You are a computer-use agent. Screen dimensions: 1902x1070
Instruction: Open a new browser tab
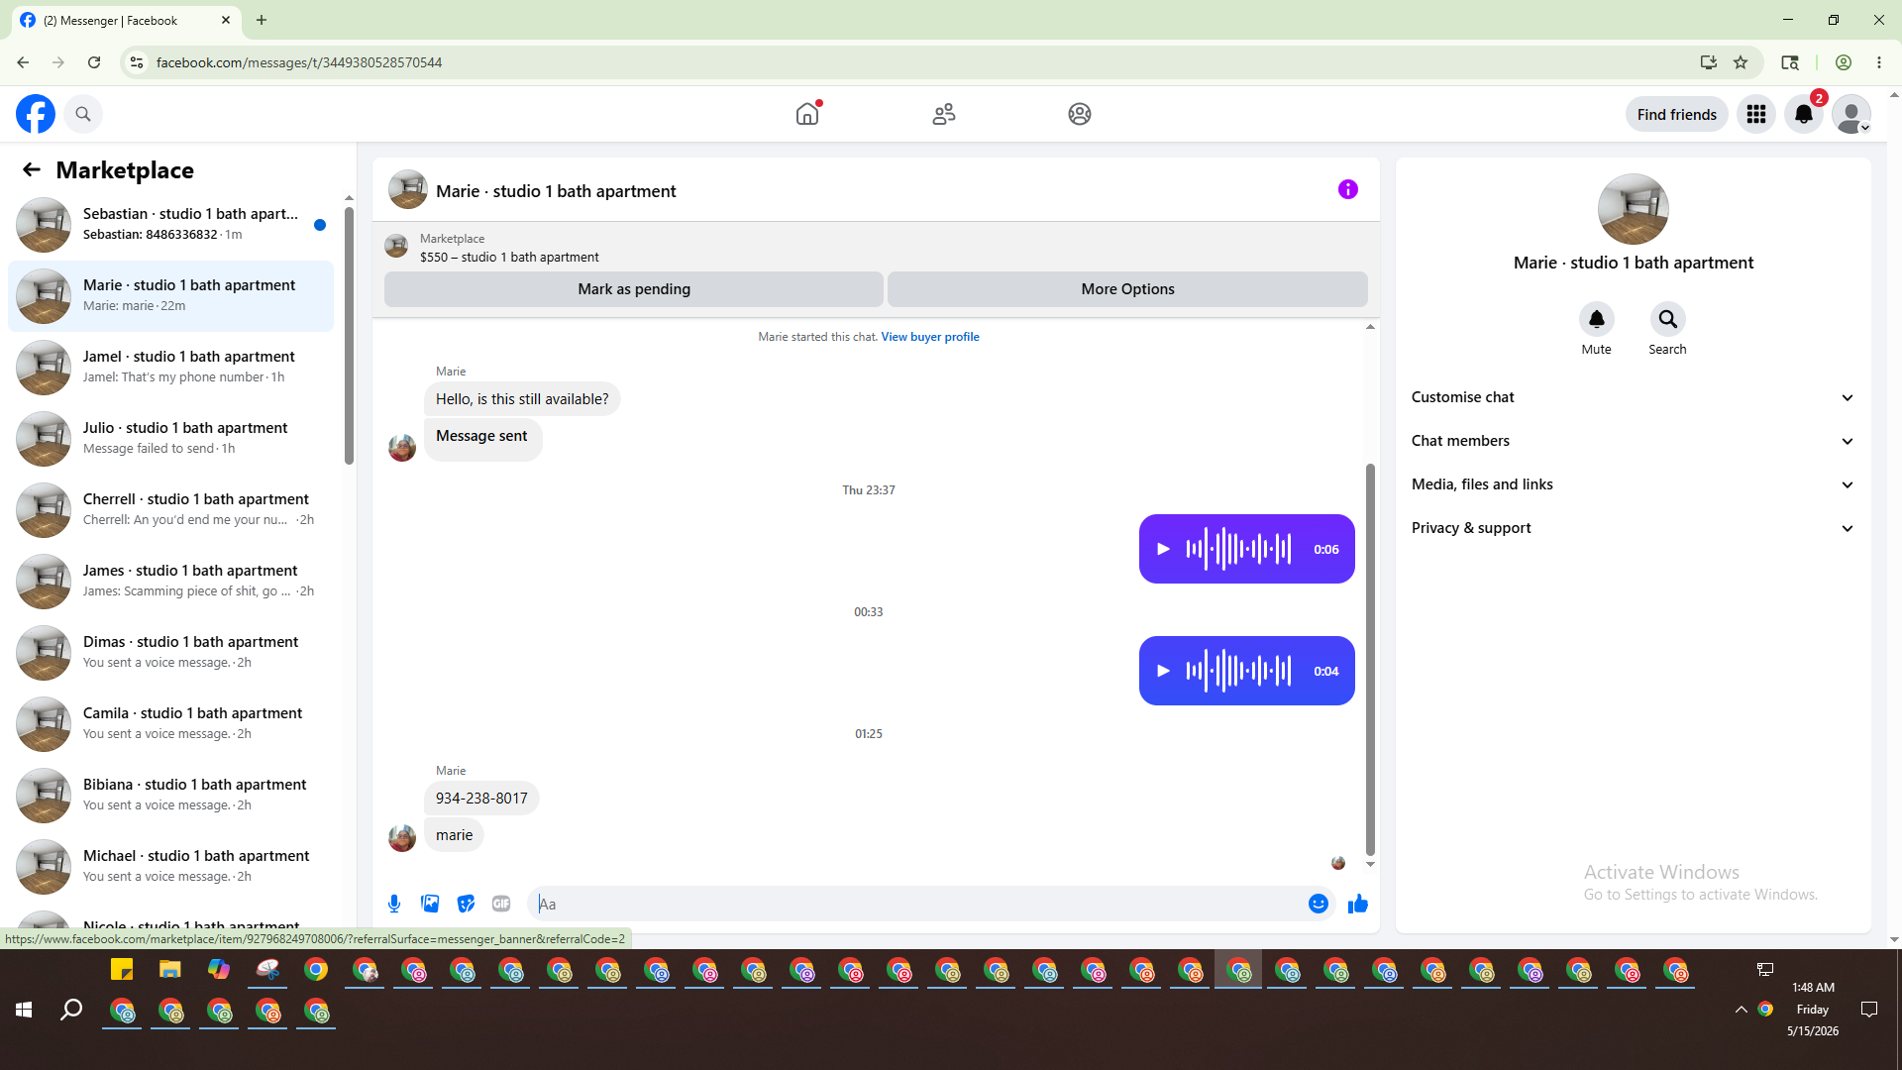pos(262,20)
